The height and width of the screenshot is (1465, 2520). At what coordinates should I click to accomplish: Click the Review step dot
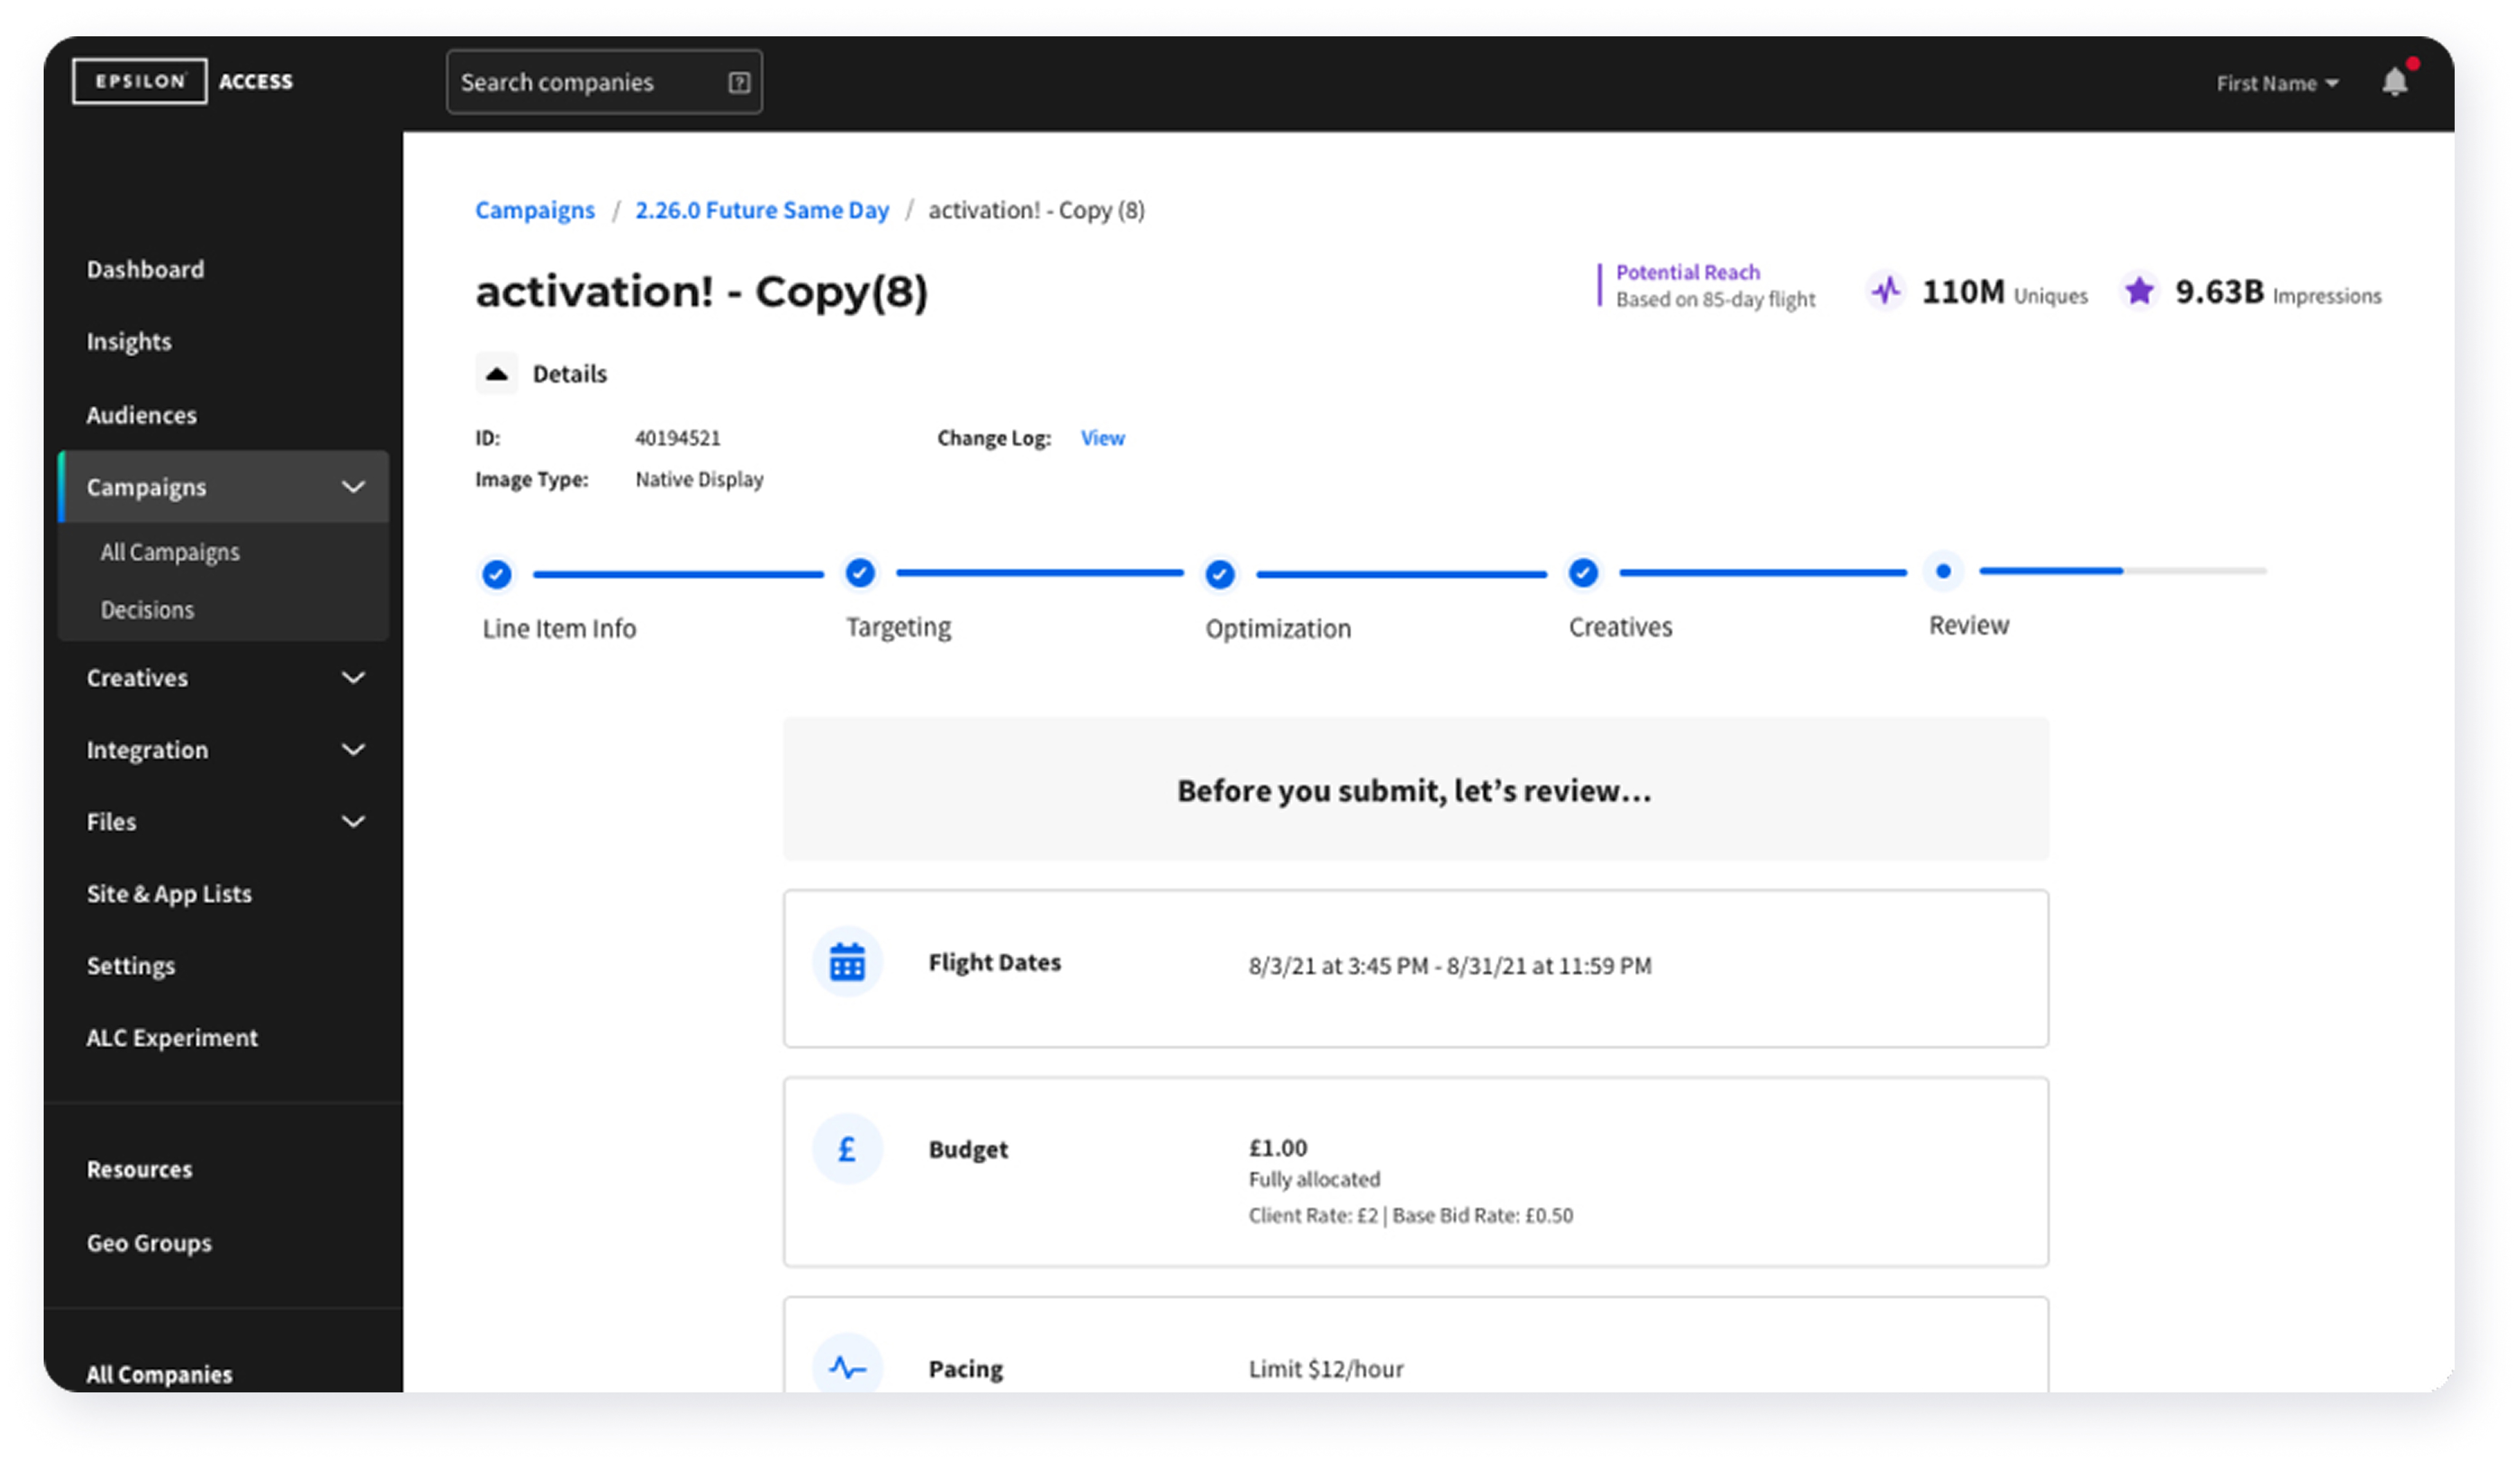(x=1943, y=571)
